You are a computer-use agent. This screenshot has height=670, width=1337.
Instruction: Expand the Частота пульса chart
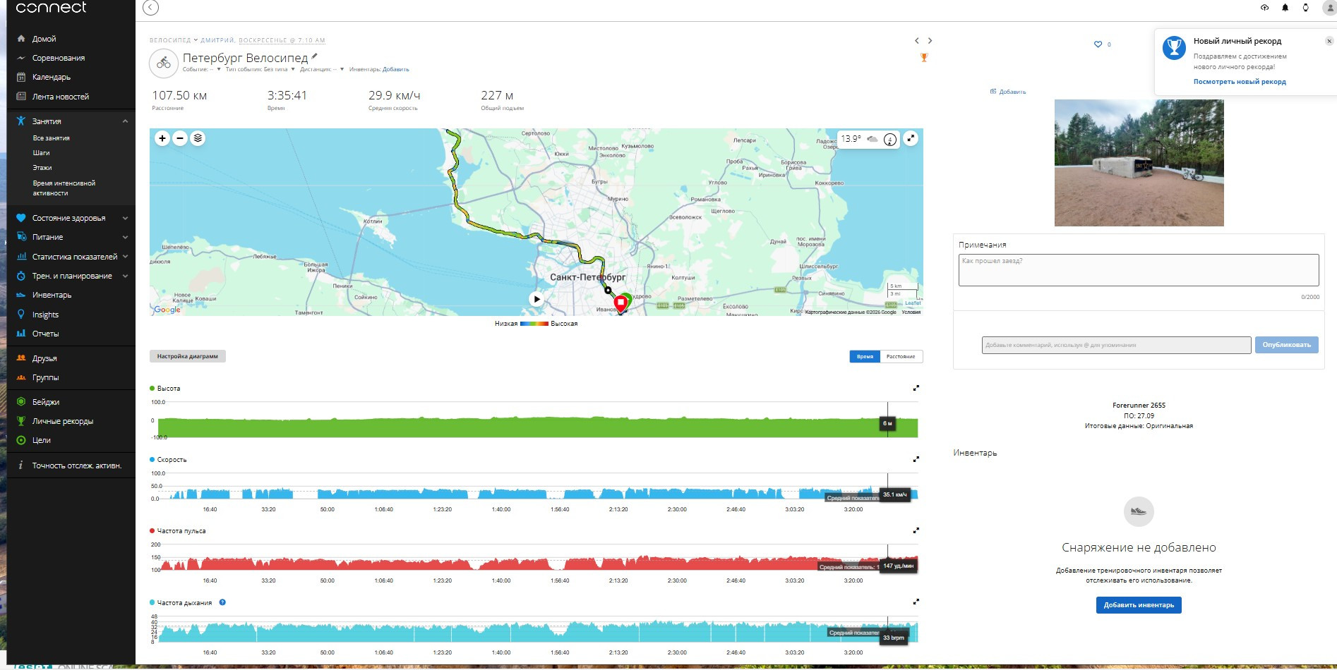click(916, 530)
